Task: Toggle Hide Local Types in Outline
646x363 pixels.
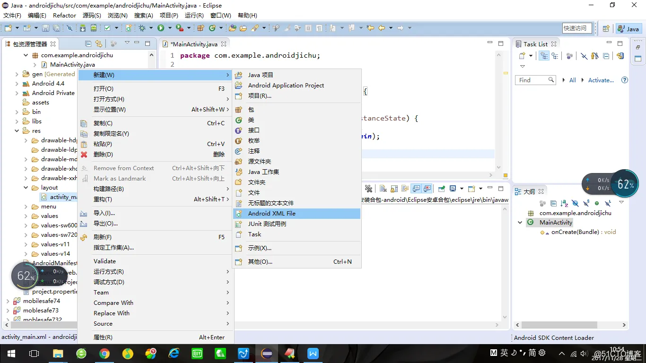Action: [x=608, y=203]
